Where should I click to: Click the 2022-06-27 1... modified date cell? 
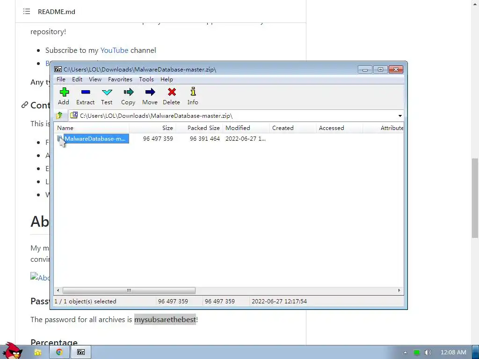(246, 138)
